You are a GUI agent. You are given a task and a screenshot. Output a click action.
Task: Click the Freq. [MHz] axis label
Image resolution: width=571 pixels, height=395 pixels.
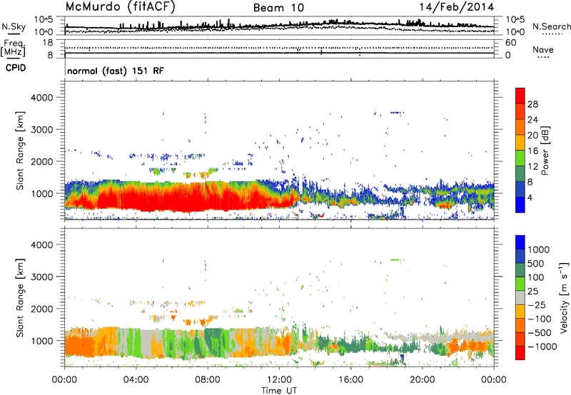click(14, 48)
